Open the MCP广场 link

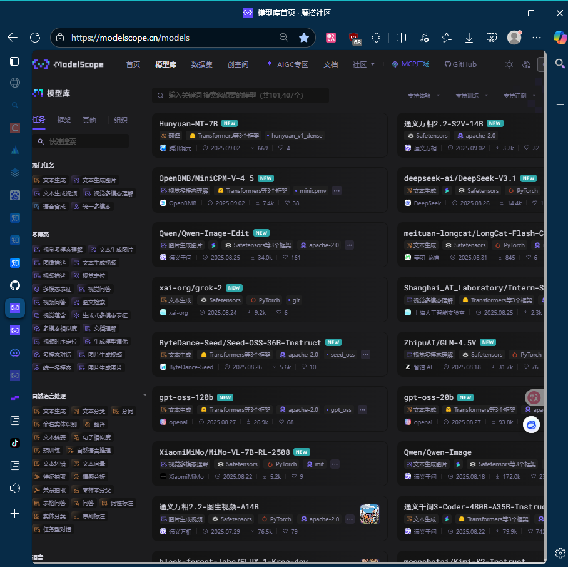pos(410,64)
